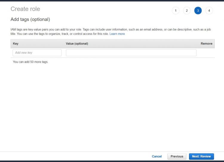Click the Create role page title
The height and width of the screenshot is (162, 224).
pos(25,9)
